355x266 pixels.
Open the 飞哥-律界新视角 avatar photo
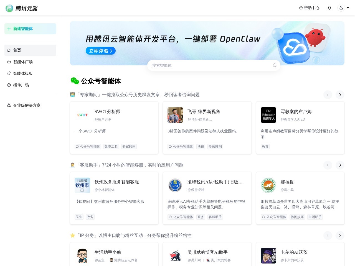coord(175,115)
